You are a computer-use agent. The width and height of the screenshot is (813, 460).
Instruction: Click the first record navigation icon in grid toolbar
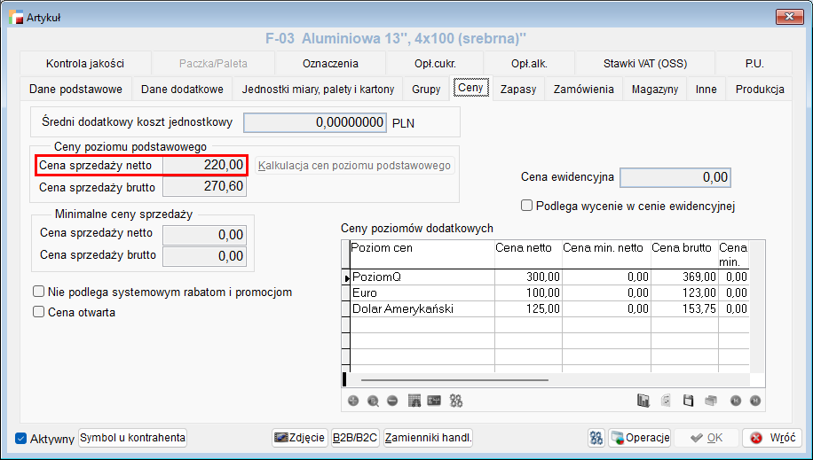tap(735, 401)
